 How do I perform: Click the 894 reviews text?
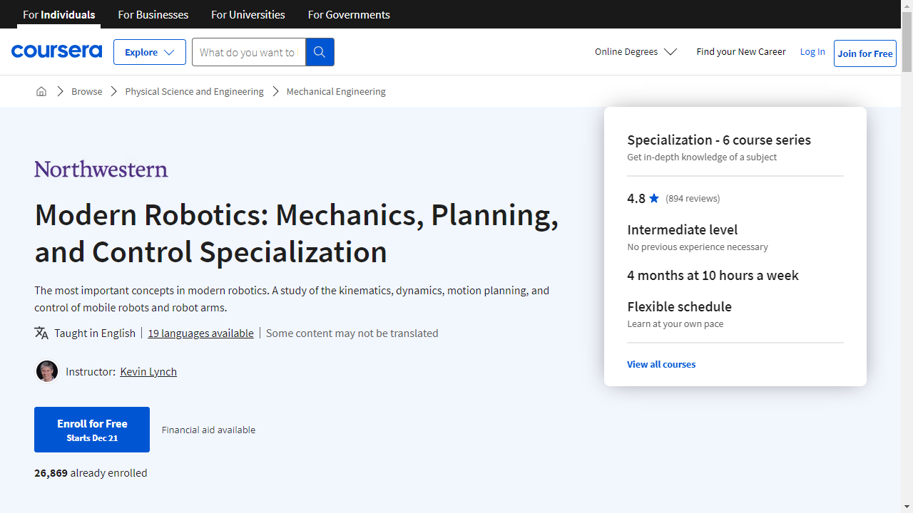(693, 198)
